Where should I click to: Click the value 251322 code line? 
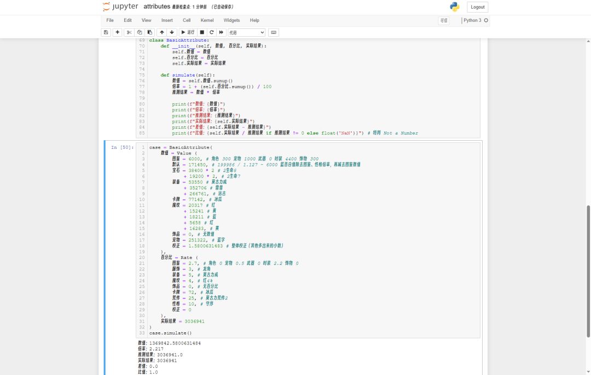(199, 240)
